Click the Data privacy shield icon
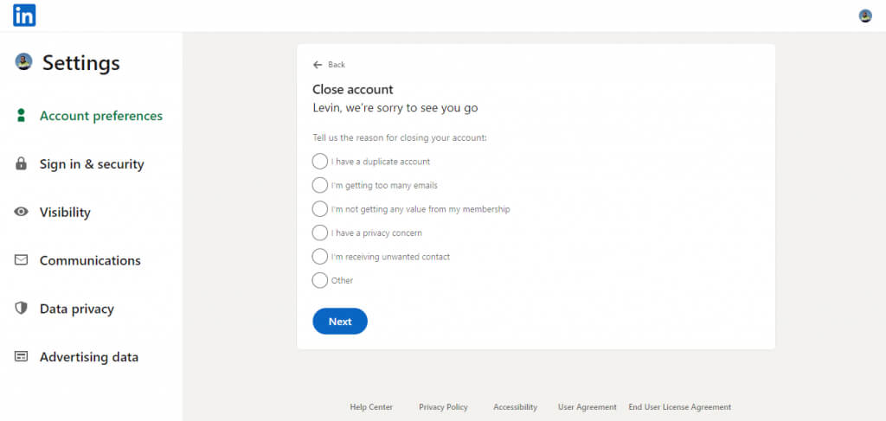 point(22,309)
